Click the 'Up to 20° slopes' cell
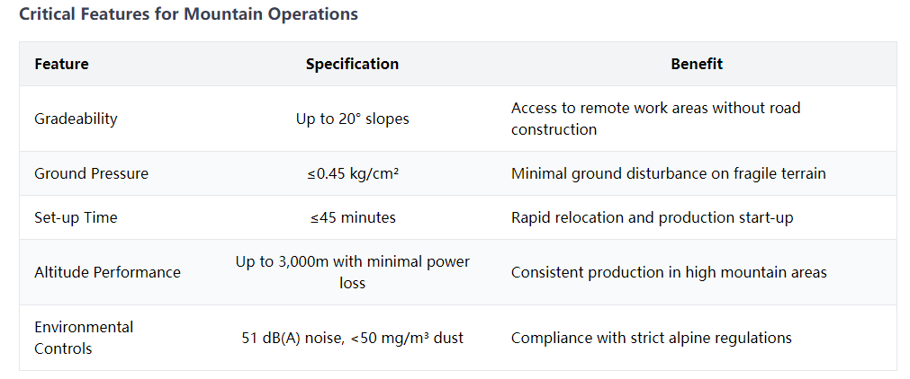This screenshot has height=379, width=910. (x=352, y=119)
